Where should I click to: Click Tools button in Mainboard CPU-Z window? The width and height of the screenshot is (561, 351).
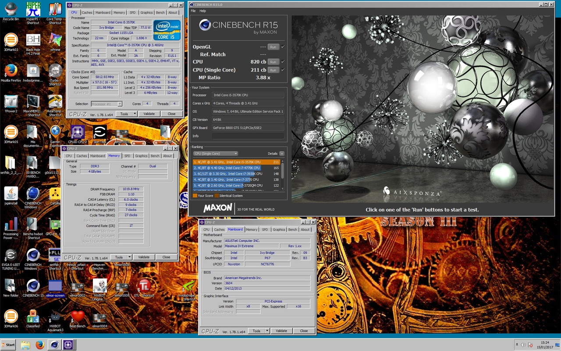pyautogui.click(x=256, y=331)
